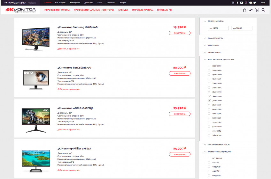This screenshot has height=179, width=271.
Task: Open the '4K монитор Samsung U28E590D' title
Action: click(x=77, y=27)
